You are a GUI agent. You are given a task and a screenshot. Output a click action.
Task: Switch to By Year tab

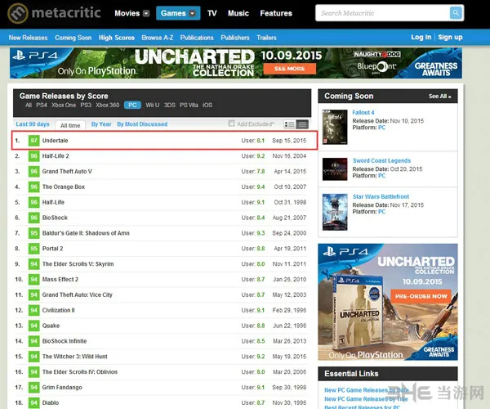(x=101, y=124)
